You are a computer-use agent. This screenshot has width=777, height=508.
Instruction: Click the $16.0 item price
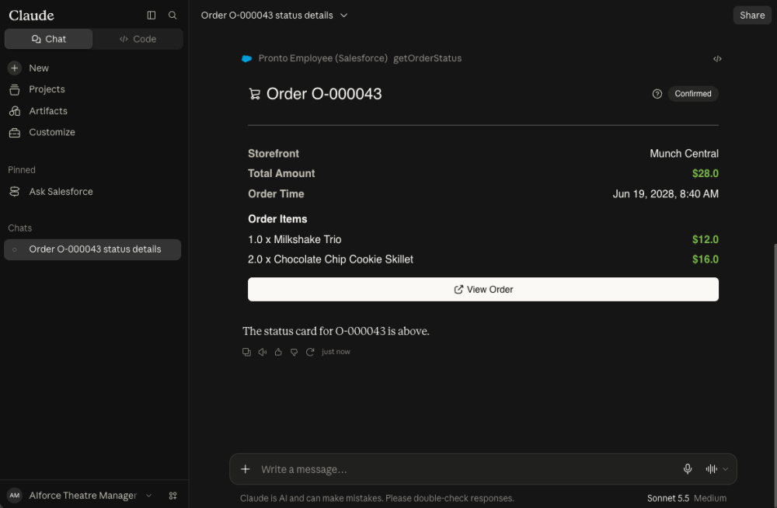[706, 259]
